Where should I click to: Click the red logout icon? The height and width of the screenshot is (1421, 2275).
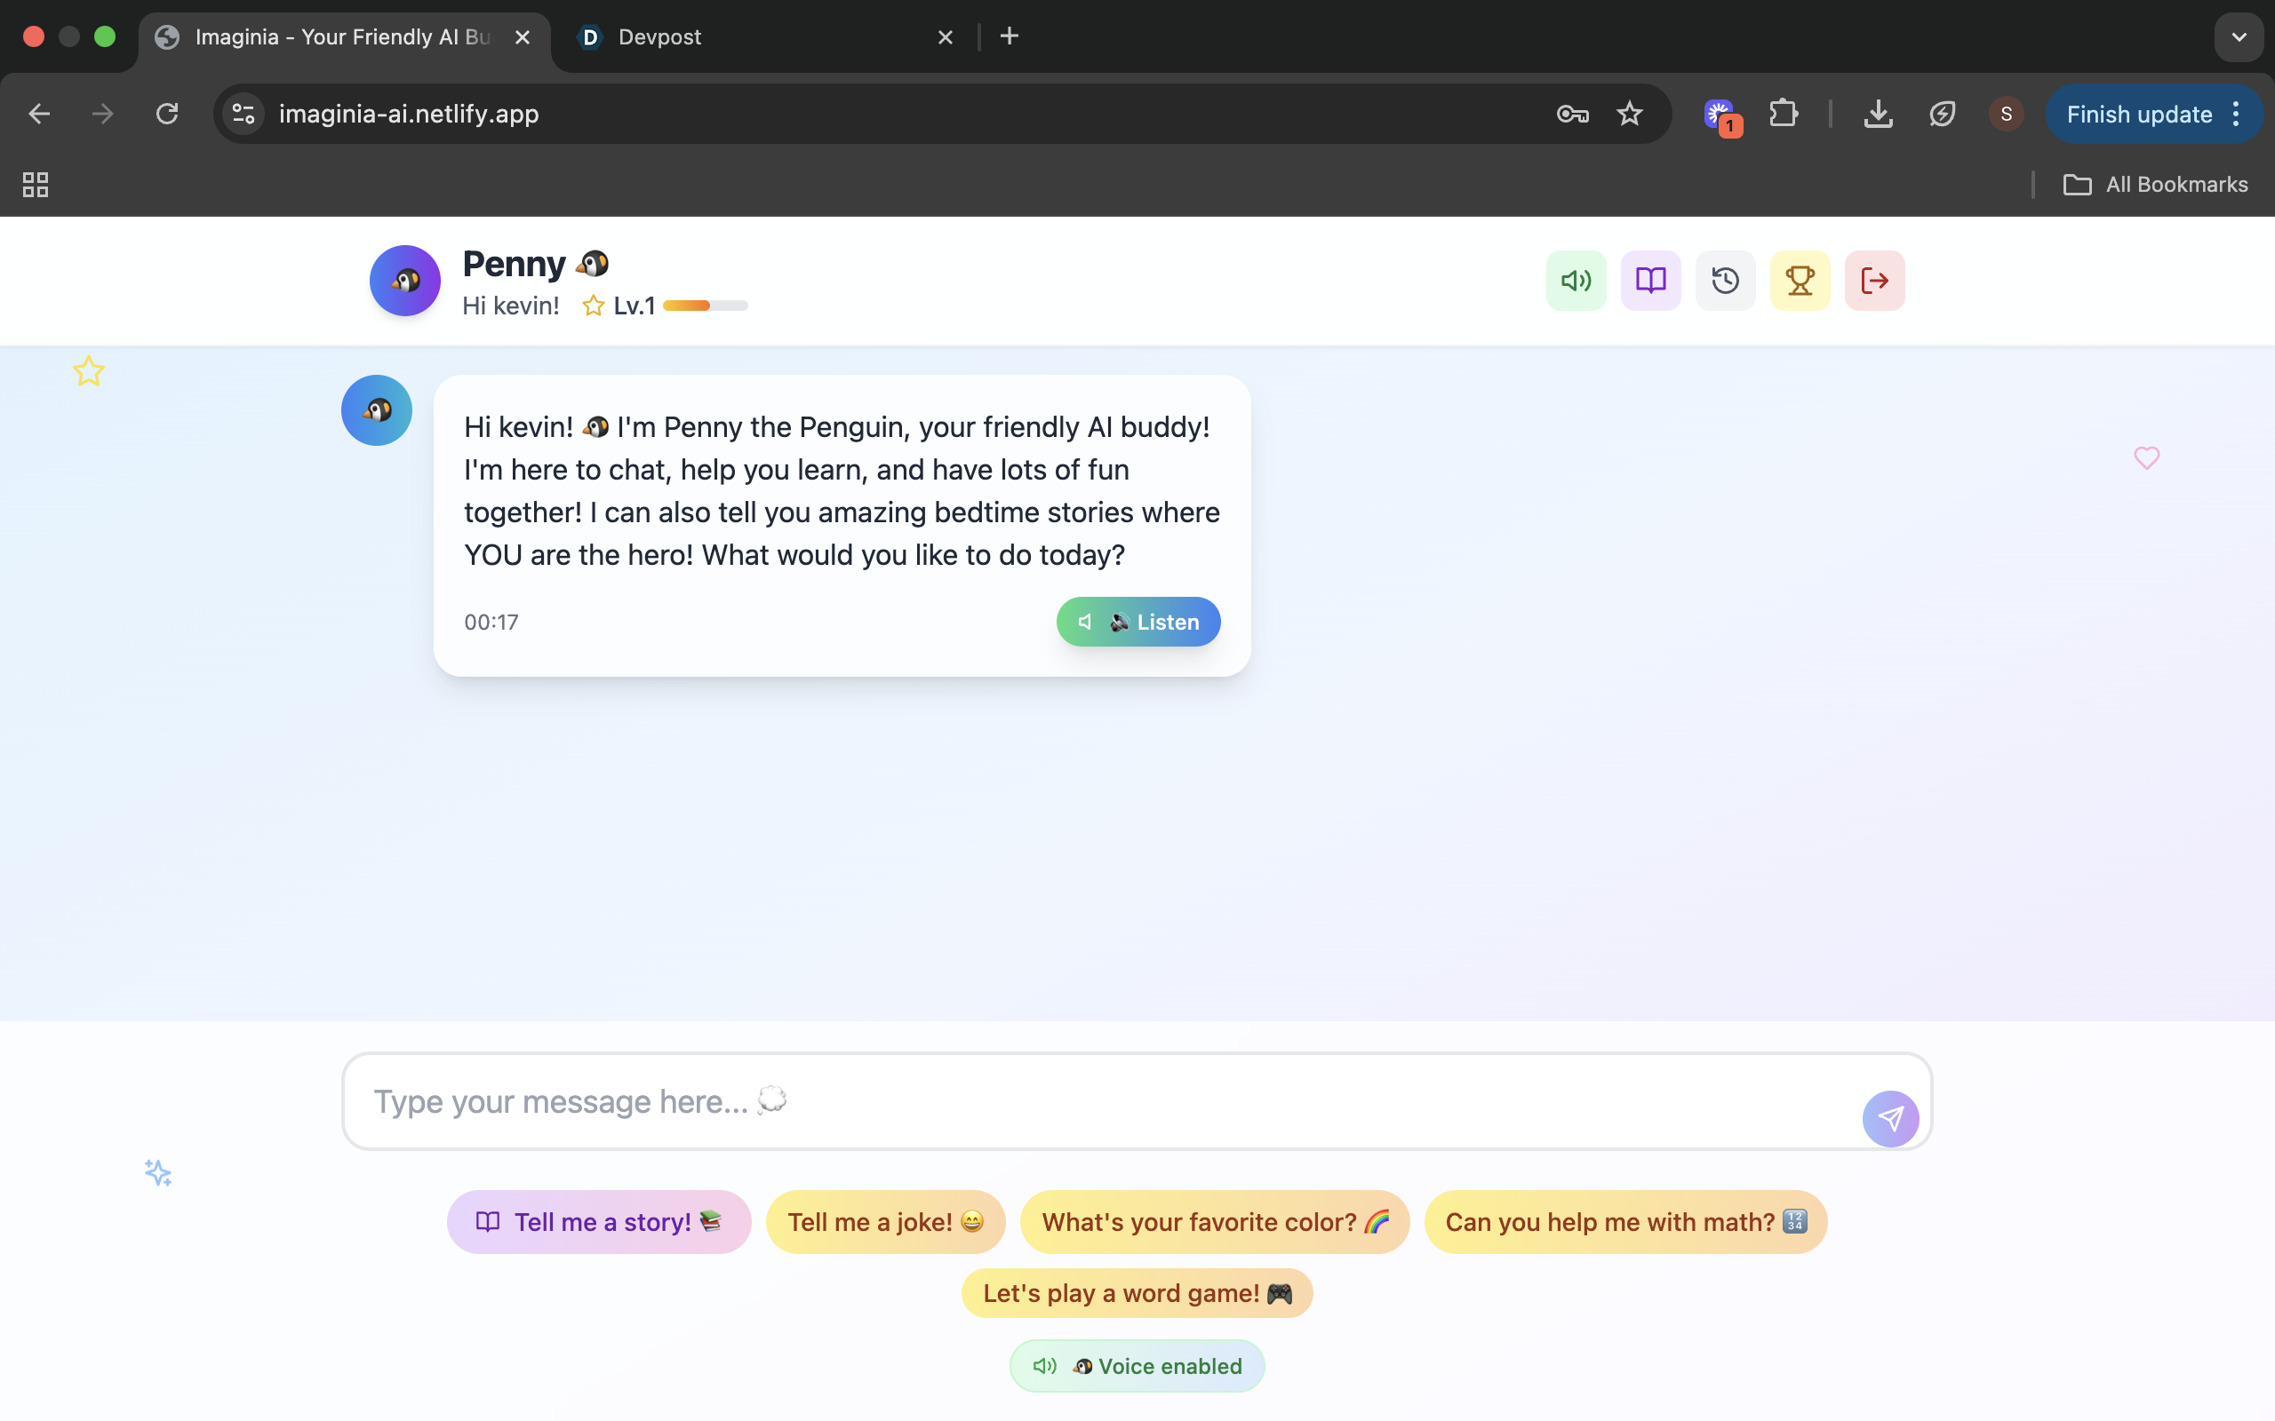1873,280
